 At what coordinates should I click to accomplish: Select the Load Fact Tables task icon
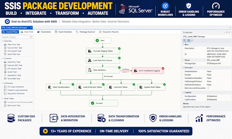pyautogui.click(x=111, y=87)
